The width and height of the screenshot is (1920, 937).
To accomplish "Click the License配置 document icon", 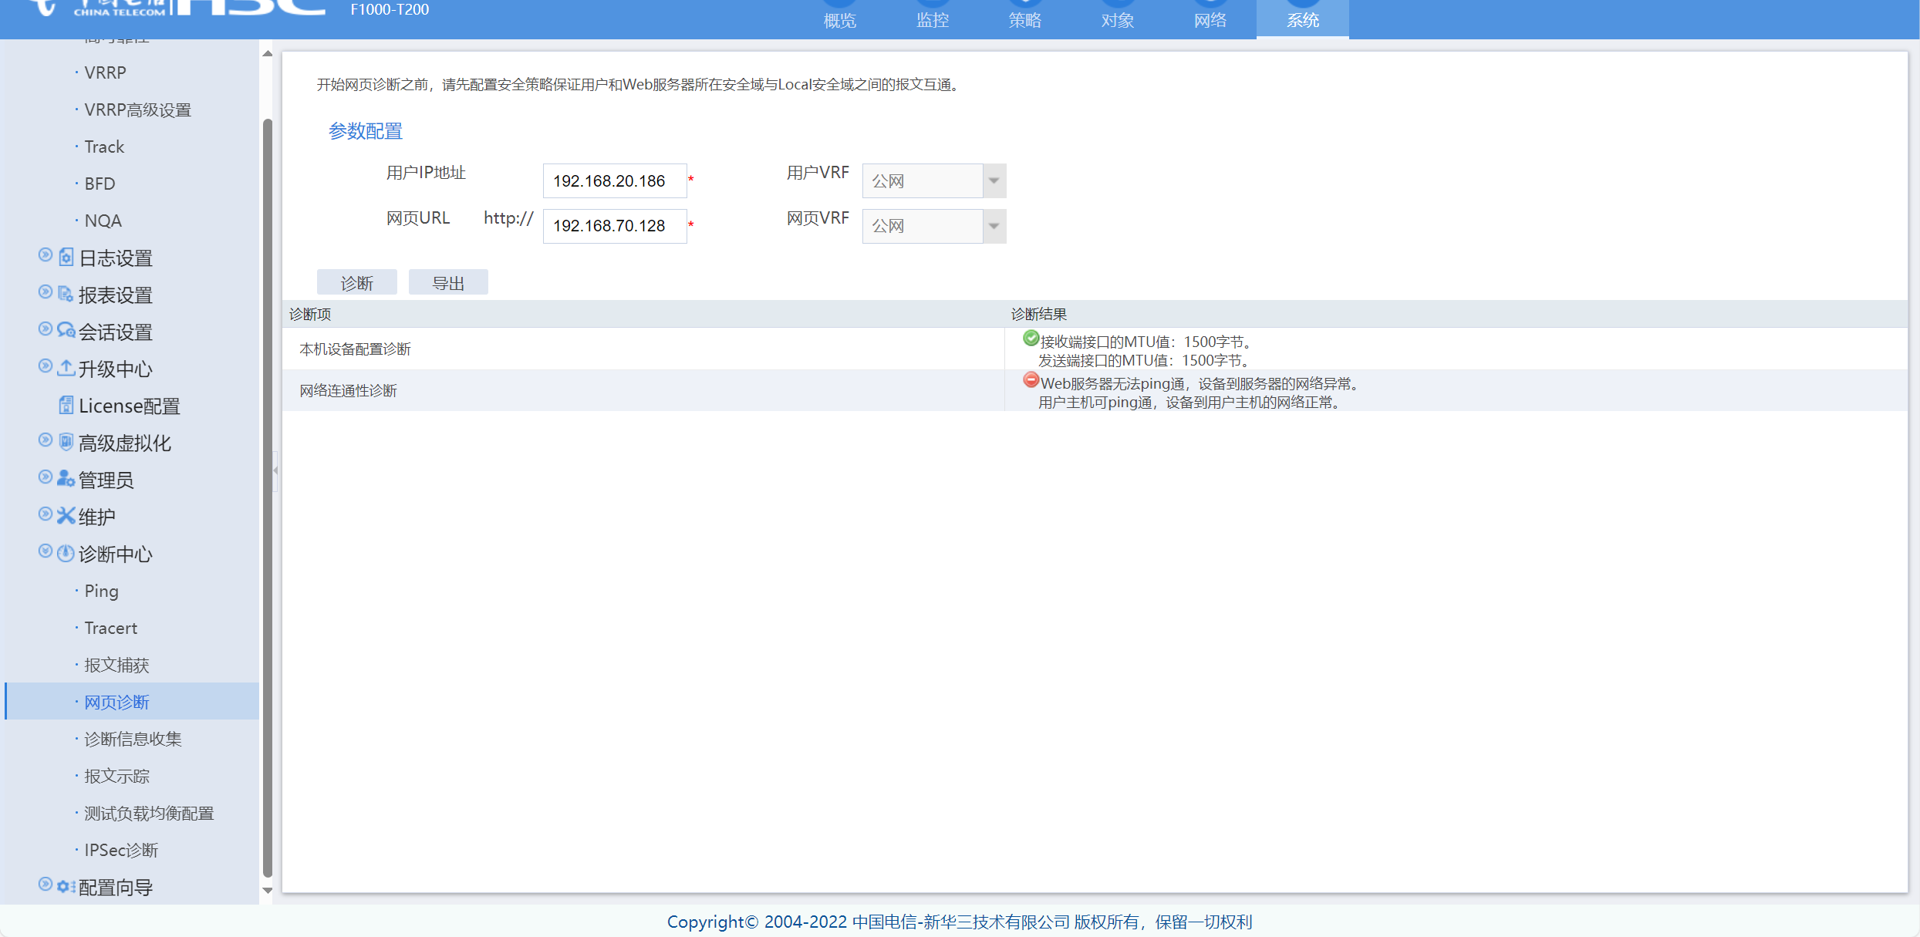I will point(66,405).
